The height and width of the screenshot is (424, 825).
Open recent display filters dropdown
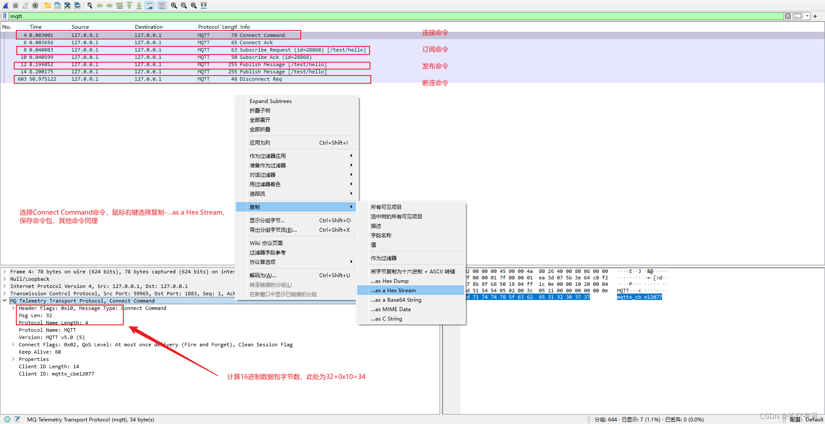pos(807,16)
